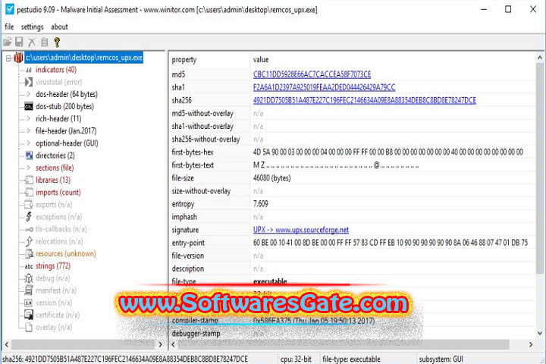Click the manifest document icon
Image resolution: width=546 pixels, height=364 pixels.
coord(29,290)
